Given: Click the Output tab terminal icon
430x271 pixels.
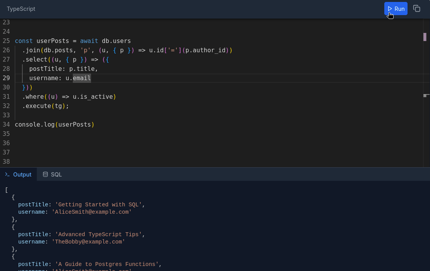Looking at the screenshot, I should pos(7,175).
